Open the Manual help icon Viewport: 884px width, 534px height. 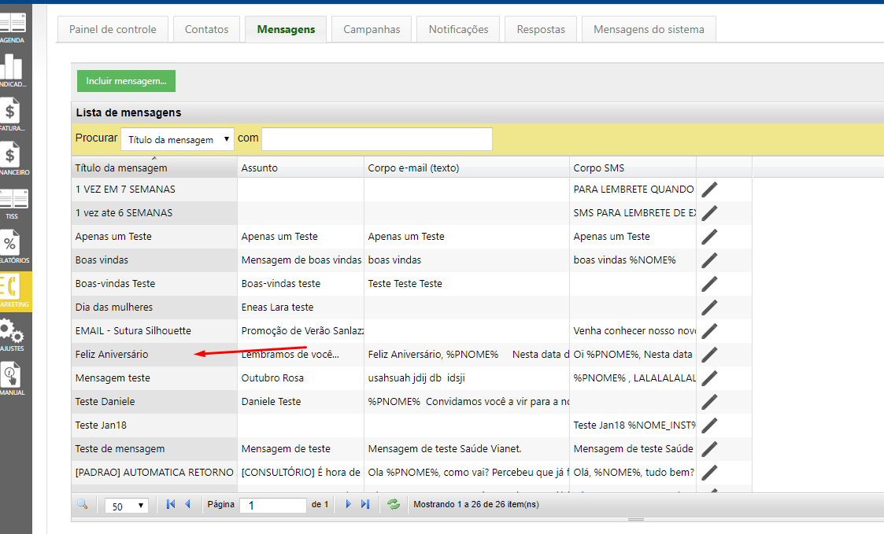12,377
